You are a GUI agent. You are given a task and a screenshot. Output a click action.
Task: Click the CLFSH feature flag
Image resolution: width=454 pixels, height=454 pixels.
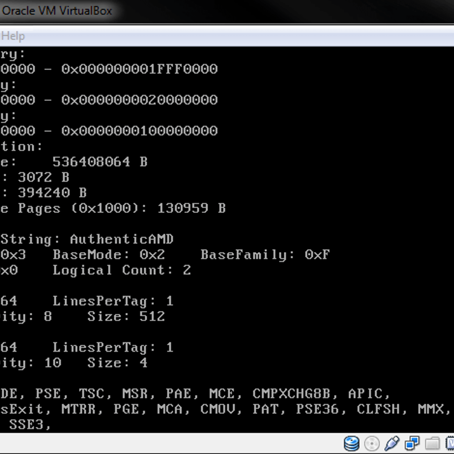pyautogui.click(x=378, y=409)
